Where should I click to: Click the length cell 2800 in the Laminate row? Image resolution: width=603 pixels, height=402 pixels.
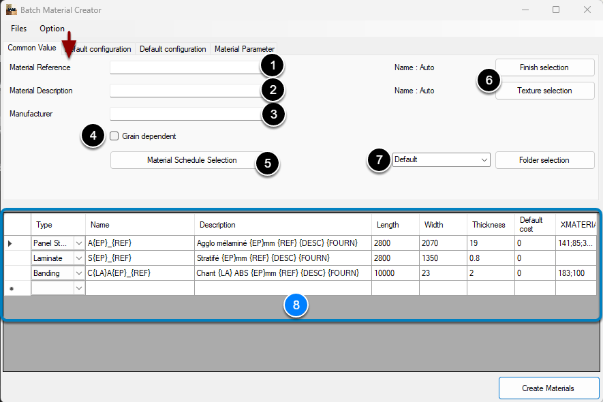tap(395, 258)
